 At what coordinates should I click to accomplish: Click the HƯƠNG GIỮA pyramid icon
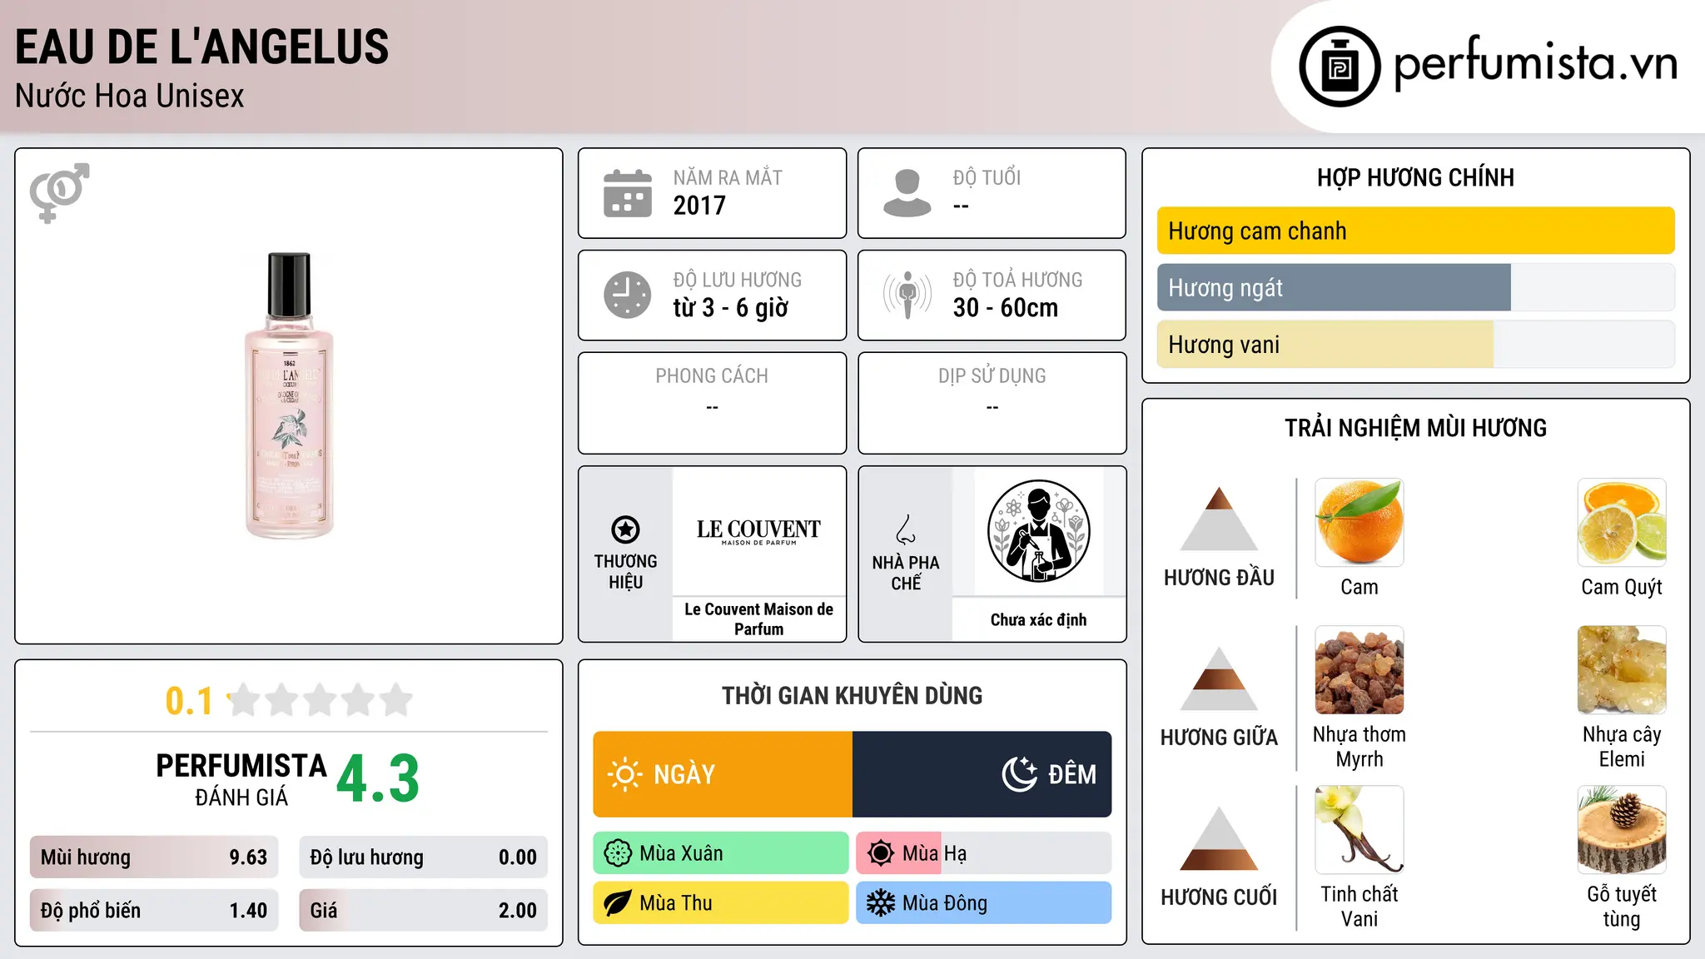click(x=1219, y=678)
